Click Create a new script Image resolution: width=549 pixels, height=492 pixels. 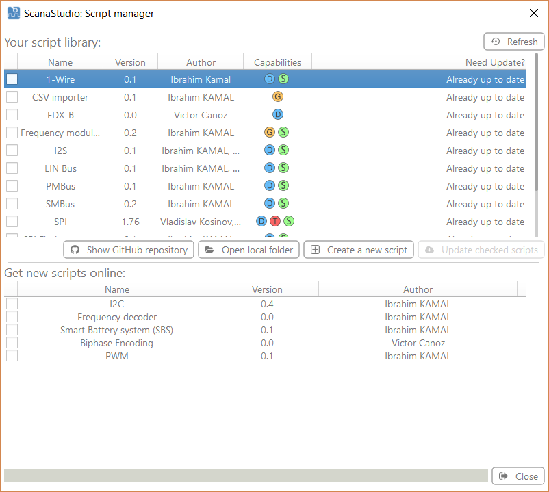359,250
